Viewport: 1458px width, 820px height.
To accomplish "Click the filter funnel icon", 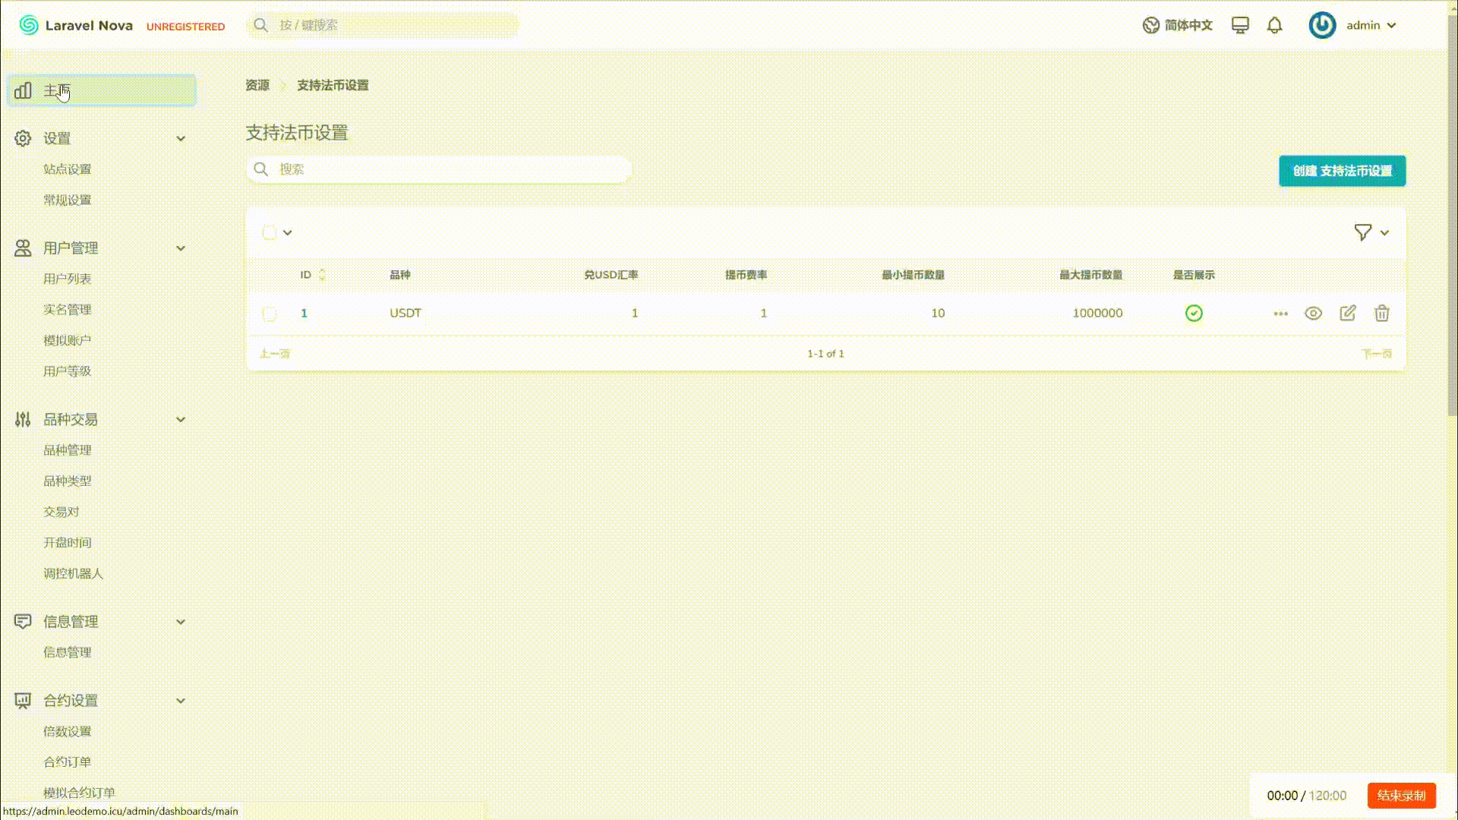I will point(1363,232).
